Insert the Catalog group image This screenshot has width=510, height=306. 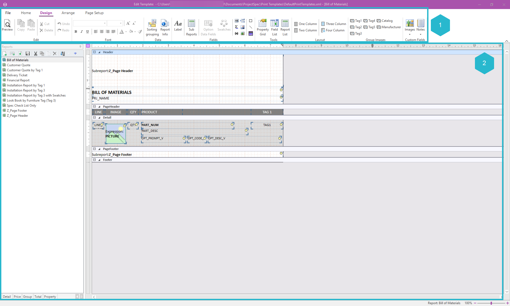pos(385,21)
